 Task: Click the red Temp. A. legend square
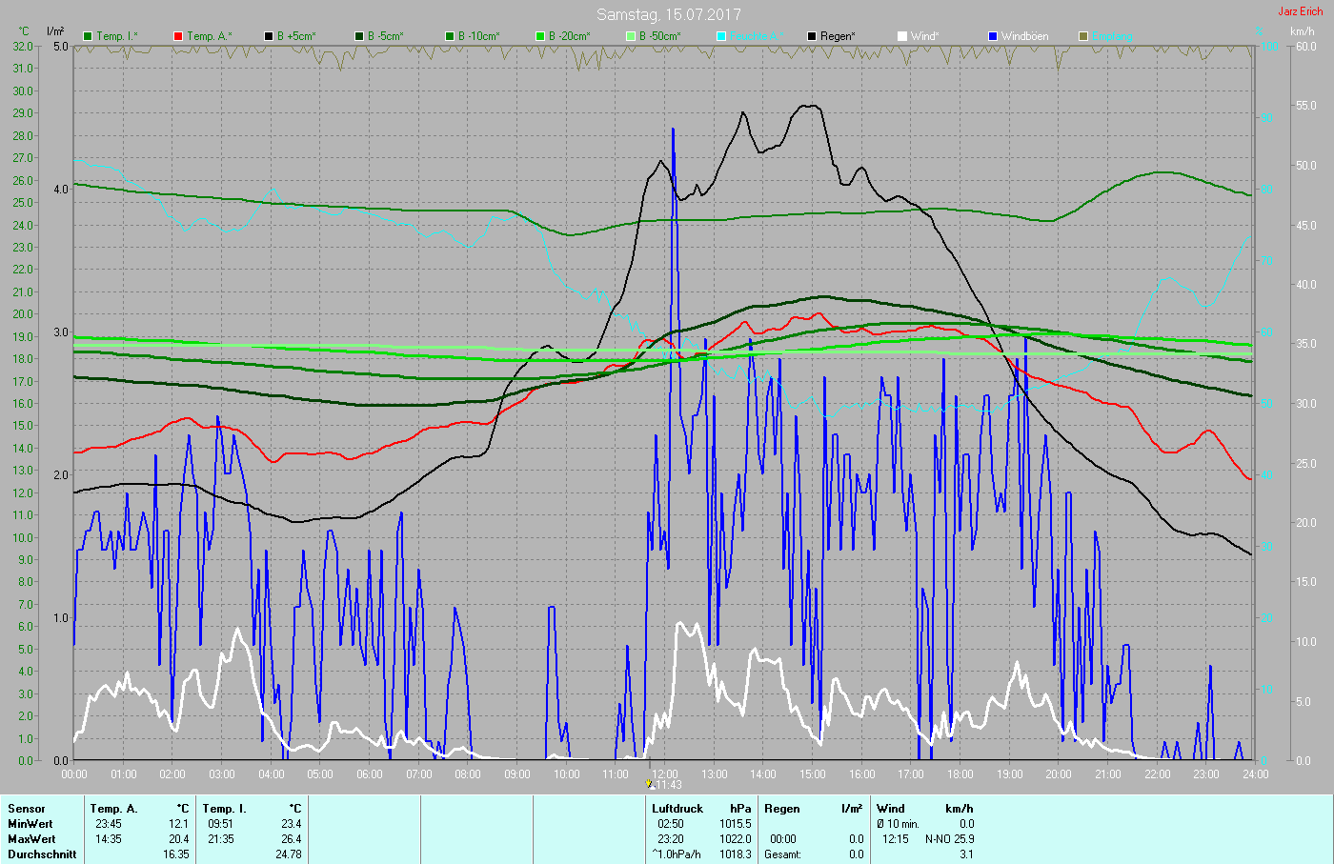[x=178, y=36]
